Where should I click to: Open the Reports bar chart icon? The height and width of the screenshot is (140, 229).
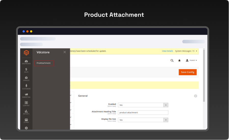pyautogui.click(x=26, y=112)
